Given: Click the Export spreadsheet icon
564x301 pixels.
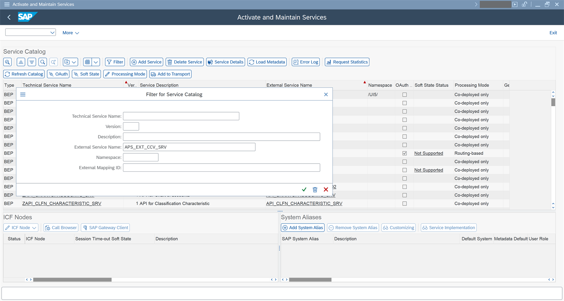Looking at the screenshot, I should click(67, 62).
